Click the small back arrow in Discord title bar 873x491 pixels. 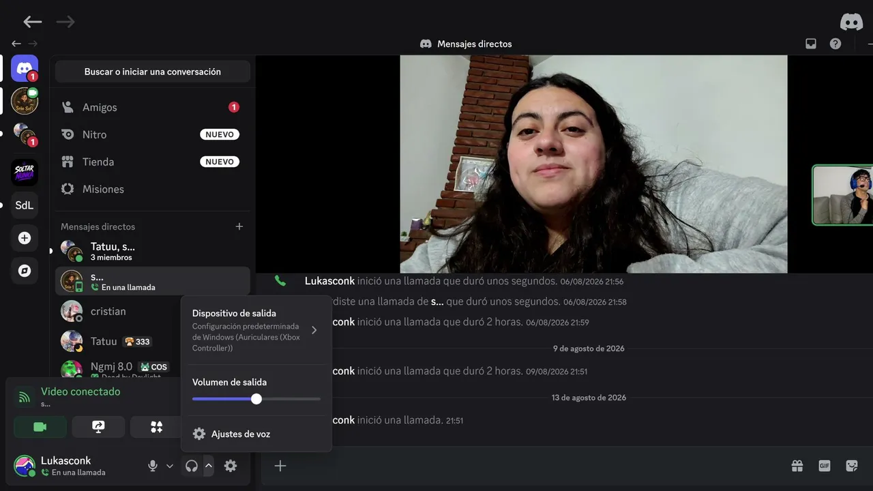pyautogui.click(x=16, y=44)
